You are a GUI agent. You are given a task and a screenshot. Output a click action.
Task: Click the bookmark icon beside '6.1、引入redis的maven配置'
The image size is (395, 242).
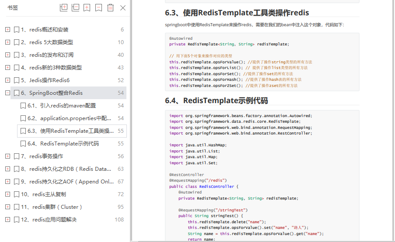[23, 106]
